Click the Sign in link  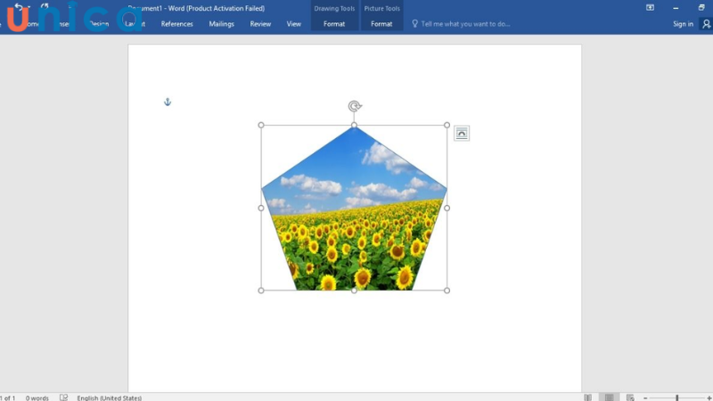click(x=683, y=24)
